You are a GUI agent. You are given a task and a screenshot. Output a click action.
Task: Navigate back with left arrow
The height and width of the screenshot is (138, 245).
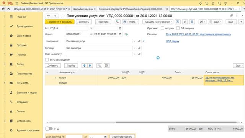[49, 16]
